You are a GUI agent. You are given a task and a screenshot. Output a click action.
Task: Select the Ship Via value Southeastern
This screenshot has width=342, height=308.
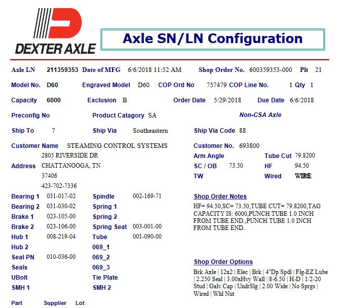point(150,131)
